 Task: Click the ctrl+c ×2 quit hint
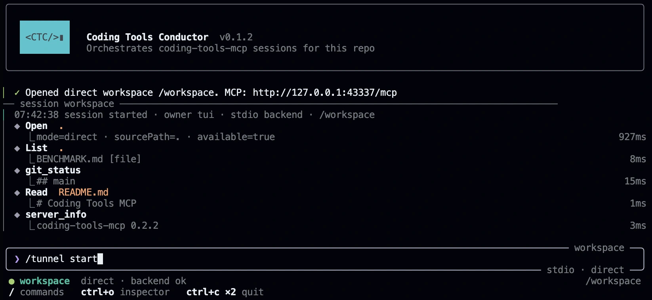point(225,292)
